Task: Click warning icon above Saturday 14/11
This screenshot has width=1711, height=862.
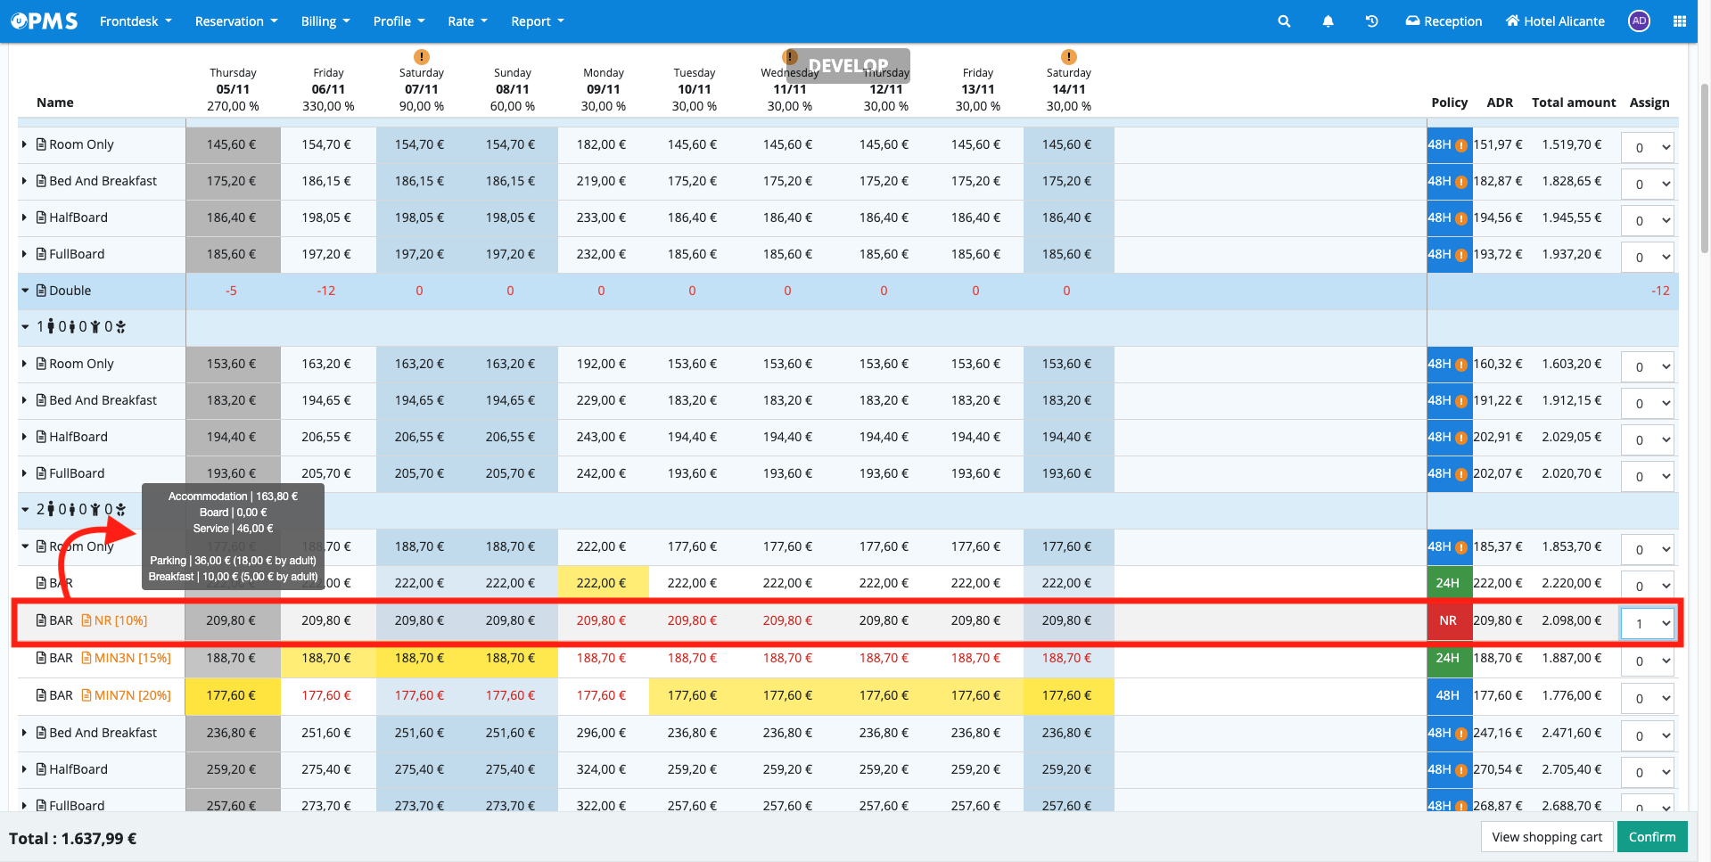Action: click(x=1068, y=57)
